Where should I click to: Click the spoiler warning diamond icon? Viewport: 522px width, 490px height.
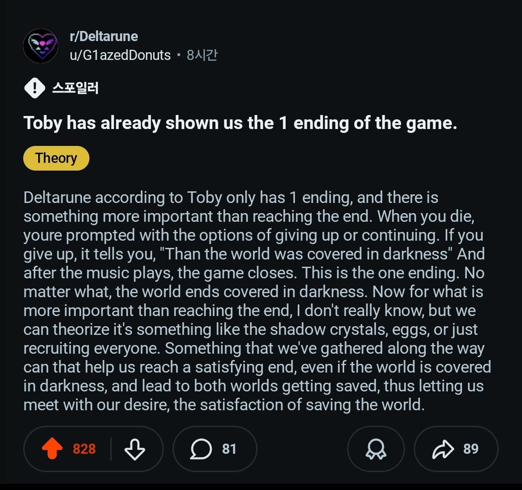pos(35,88)
